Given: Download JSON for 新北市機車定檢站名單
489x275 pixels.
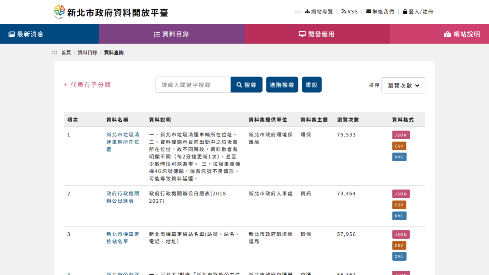Looking at the screenshot, I should (401, 235).
